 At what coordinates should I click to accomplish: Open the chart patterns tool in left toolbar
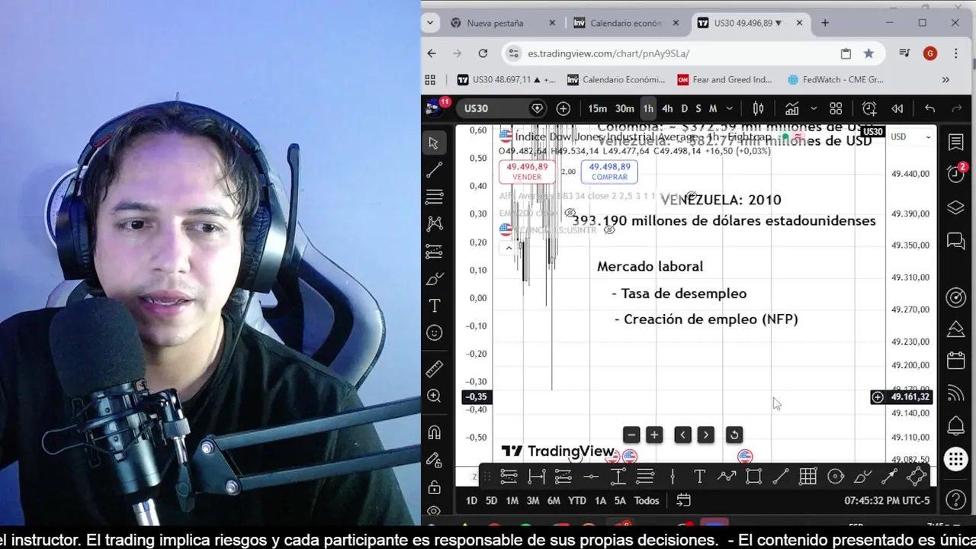[434, 223]
